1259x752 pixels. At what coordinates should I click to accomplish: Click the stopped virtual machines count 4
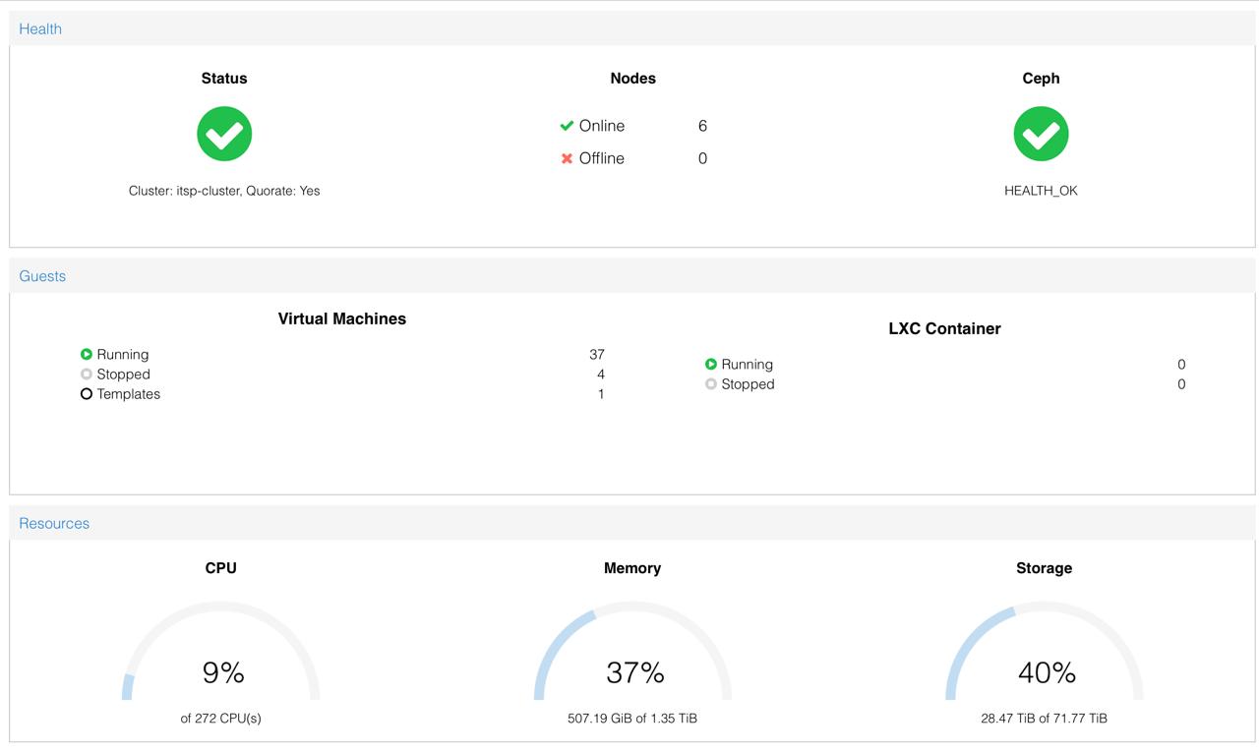click(x=601, y=374)
